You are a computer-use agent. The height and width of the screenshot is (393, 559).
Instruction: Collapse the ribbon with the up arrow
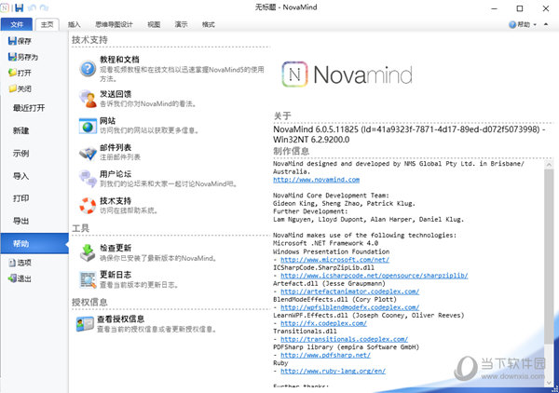coord(546,24)
